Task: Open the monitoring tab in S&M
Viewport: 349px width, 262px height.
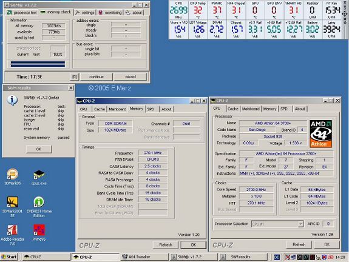Action: pos(110,13)
